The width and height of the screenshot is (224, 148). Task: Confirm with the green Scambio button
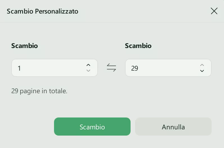[92, 127]
